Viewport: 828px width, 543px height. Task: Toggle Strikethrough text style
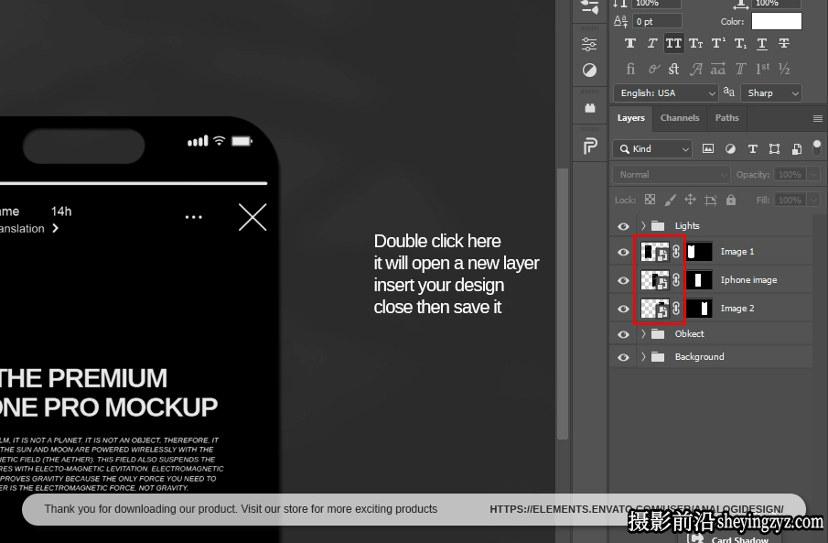(784, 43)
